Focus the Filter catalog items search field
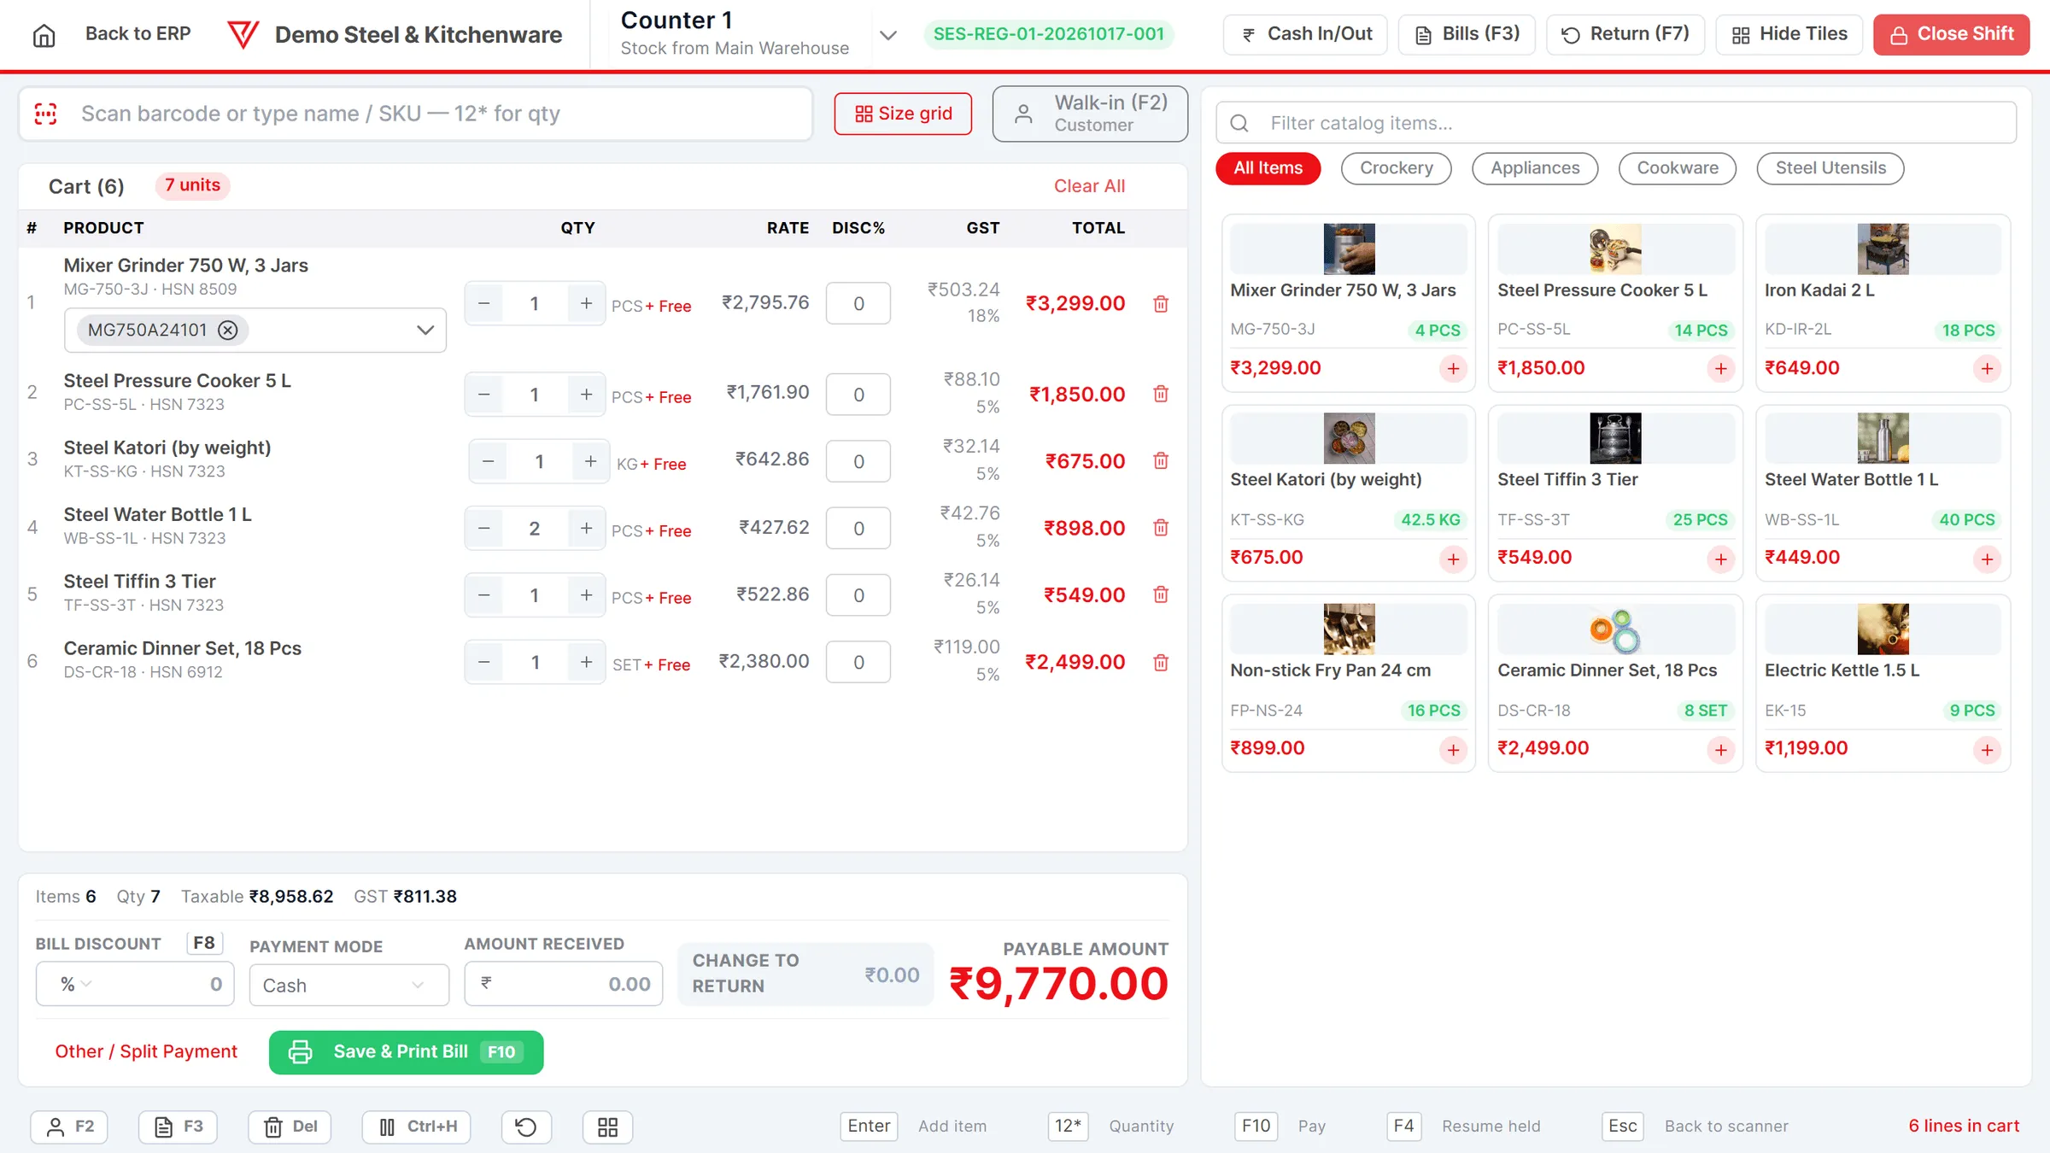The height and width of the screenshot is (1153, 2050). tap(1616, 123)
